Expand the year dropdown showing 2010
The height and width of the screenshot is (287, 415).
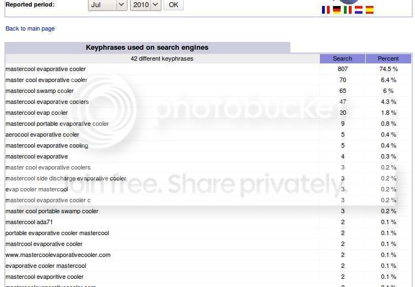click(145, 5)
